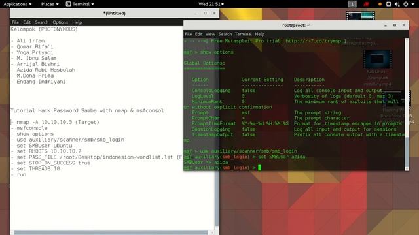Open Search menu in the root terminal
The width and height of the screenshot is (419, 235).
pos(225,34)
